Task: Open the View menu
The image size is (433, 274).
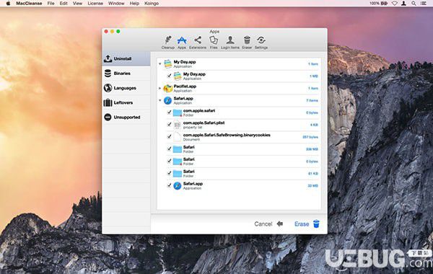Action: 78,4
